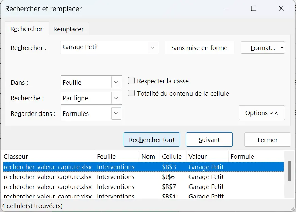The height and width of the screenshot is (212, 296).
Task: Open the Format button dropdown arrow
Action: click(282, 48)
